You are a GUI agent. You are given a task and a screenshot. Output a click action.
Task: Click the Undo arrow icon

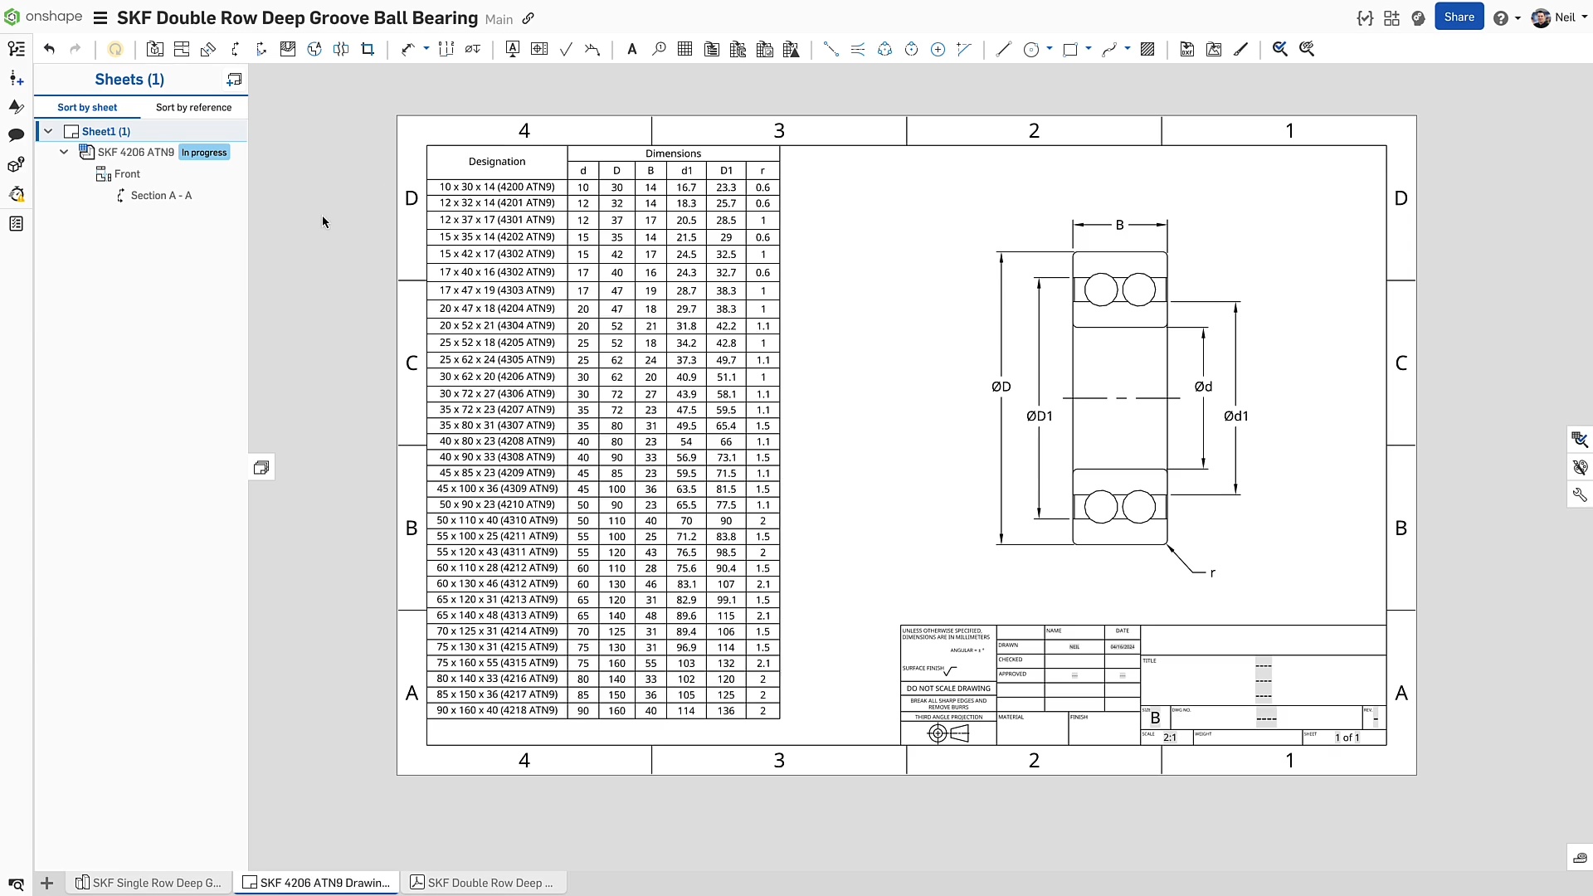49,49
